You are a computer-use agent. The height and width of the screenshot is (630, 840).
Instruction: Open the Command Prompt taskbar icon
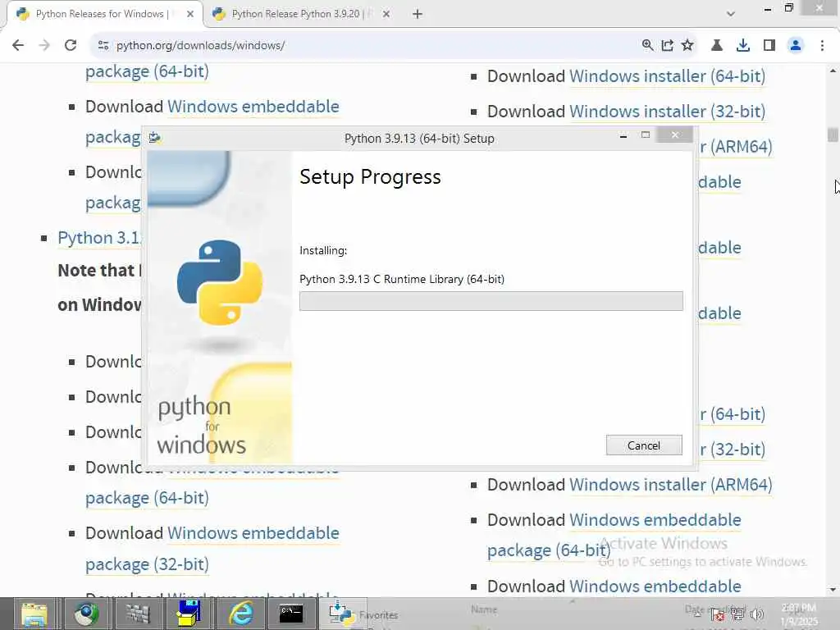(291, 614)
